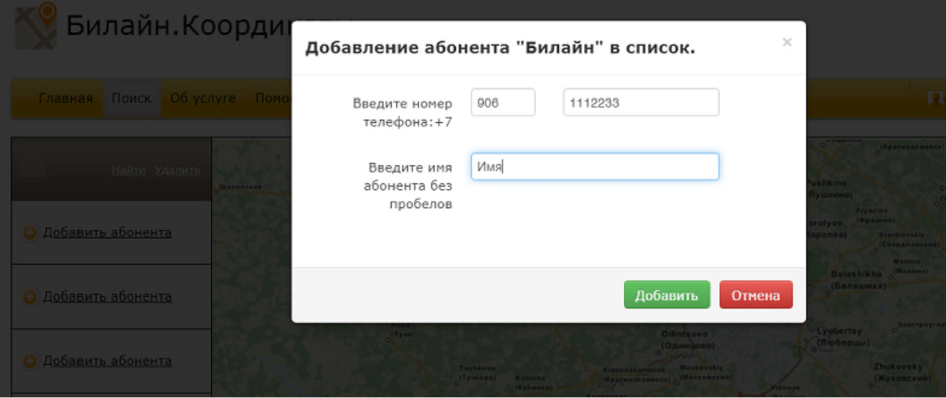Click the plus icon of the first Добавить абонента row
The width and height of the screenshot is (946, 398).
click(x=30, y=233)
